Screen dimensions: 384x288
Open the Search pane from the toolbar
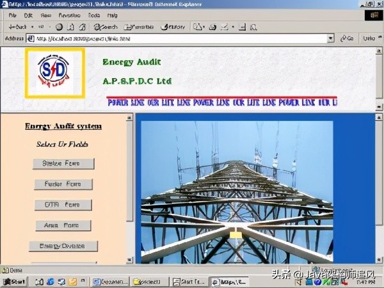coord(106,27)
